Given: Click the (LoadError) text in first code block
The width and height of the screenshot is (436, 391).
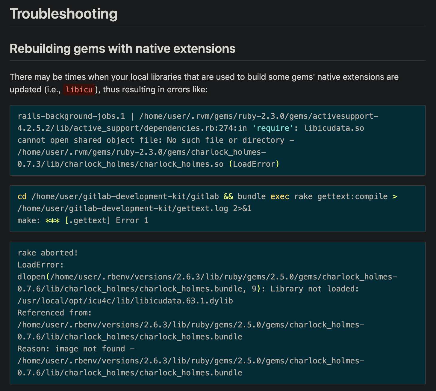Looking at the screenshot, I should (254, 164).
